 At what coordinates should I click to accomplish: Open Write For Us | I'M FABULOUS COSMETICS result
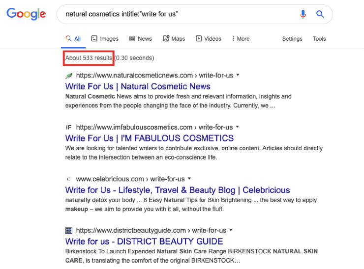click(x=149, y=138)
